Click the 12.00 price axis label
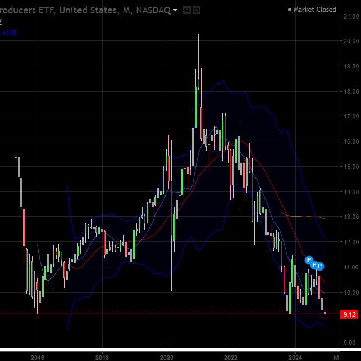Screen dimensions: 361x361 pos(351,242)
